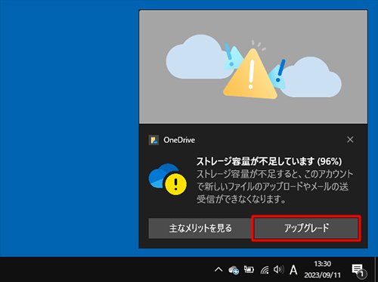
Task: Open the clock showing 13:30
Action: click(x=322, y=269)
